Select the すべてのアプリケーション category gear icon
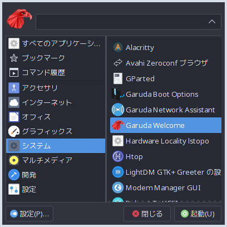 14,43
